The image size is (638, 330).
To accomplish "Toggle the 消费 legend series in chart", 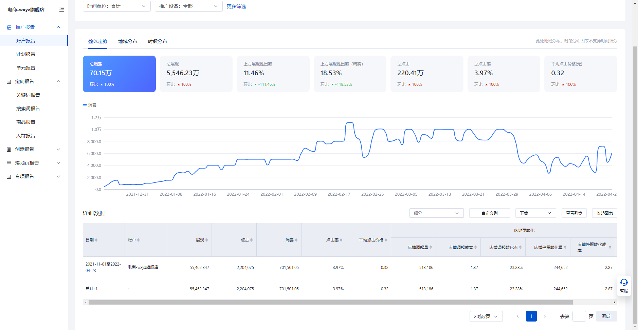I will [90, 105].
